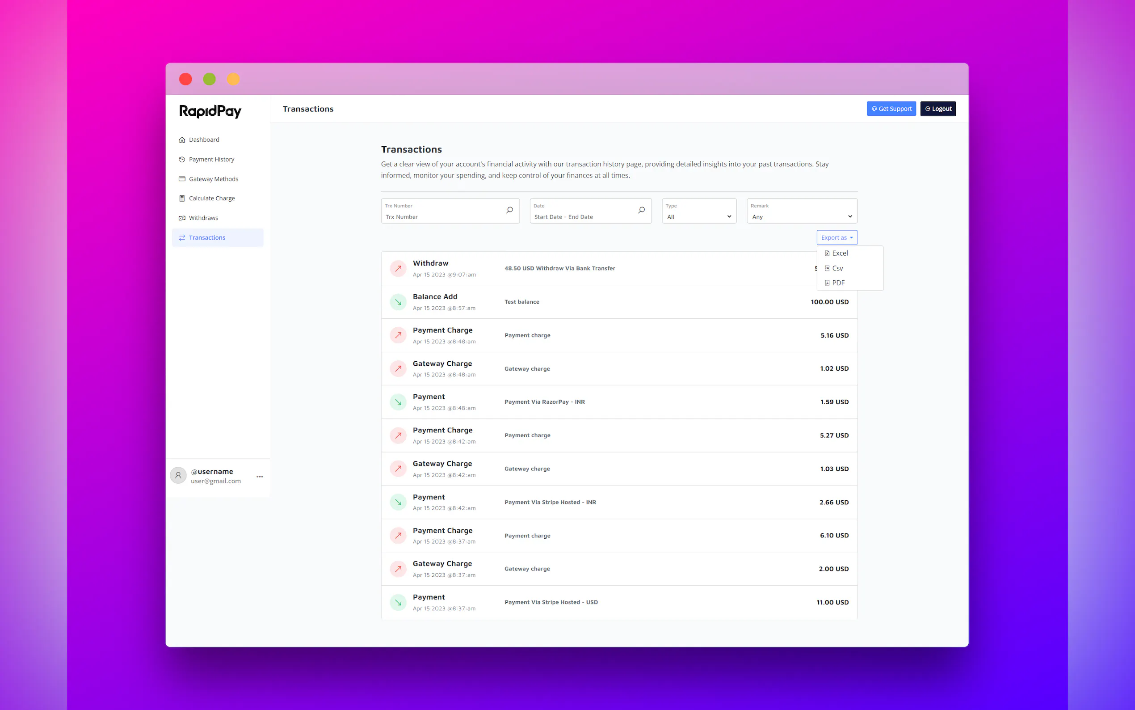This screenshot has height=710, width=1135.
Task: Toggle the Export as dropdown button
Action: [837, 237]
